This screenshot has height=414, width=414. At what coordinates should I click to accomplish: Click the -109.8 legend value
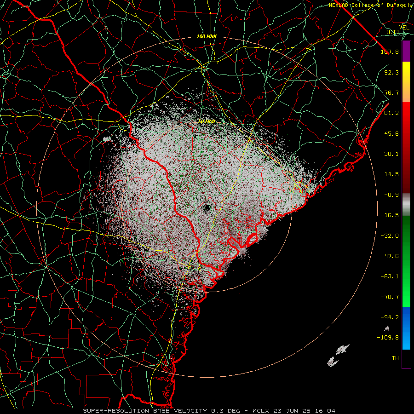click(388, 338)
